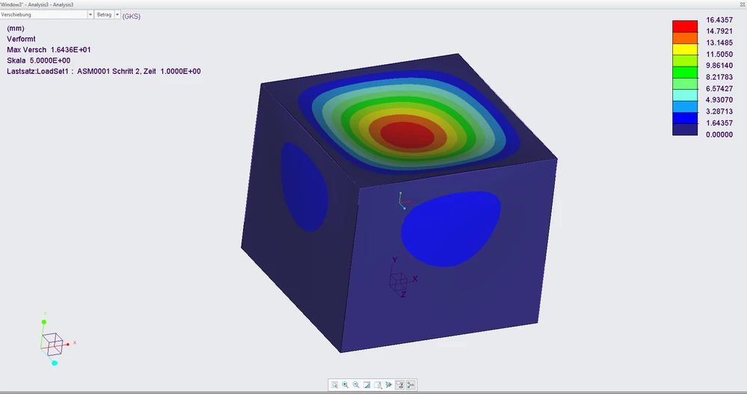Click the zoom-to-fit (refit) magnifier icon
The width and height of the screenshot is (747, 394).
coord(334,385)
